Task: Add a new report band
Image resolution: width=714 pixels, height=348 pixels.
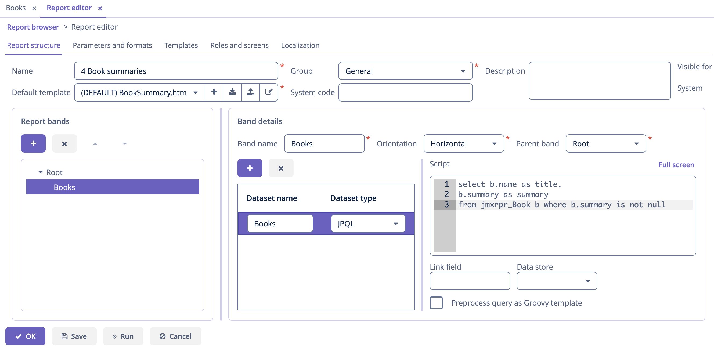Action: [33, 143]
